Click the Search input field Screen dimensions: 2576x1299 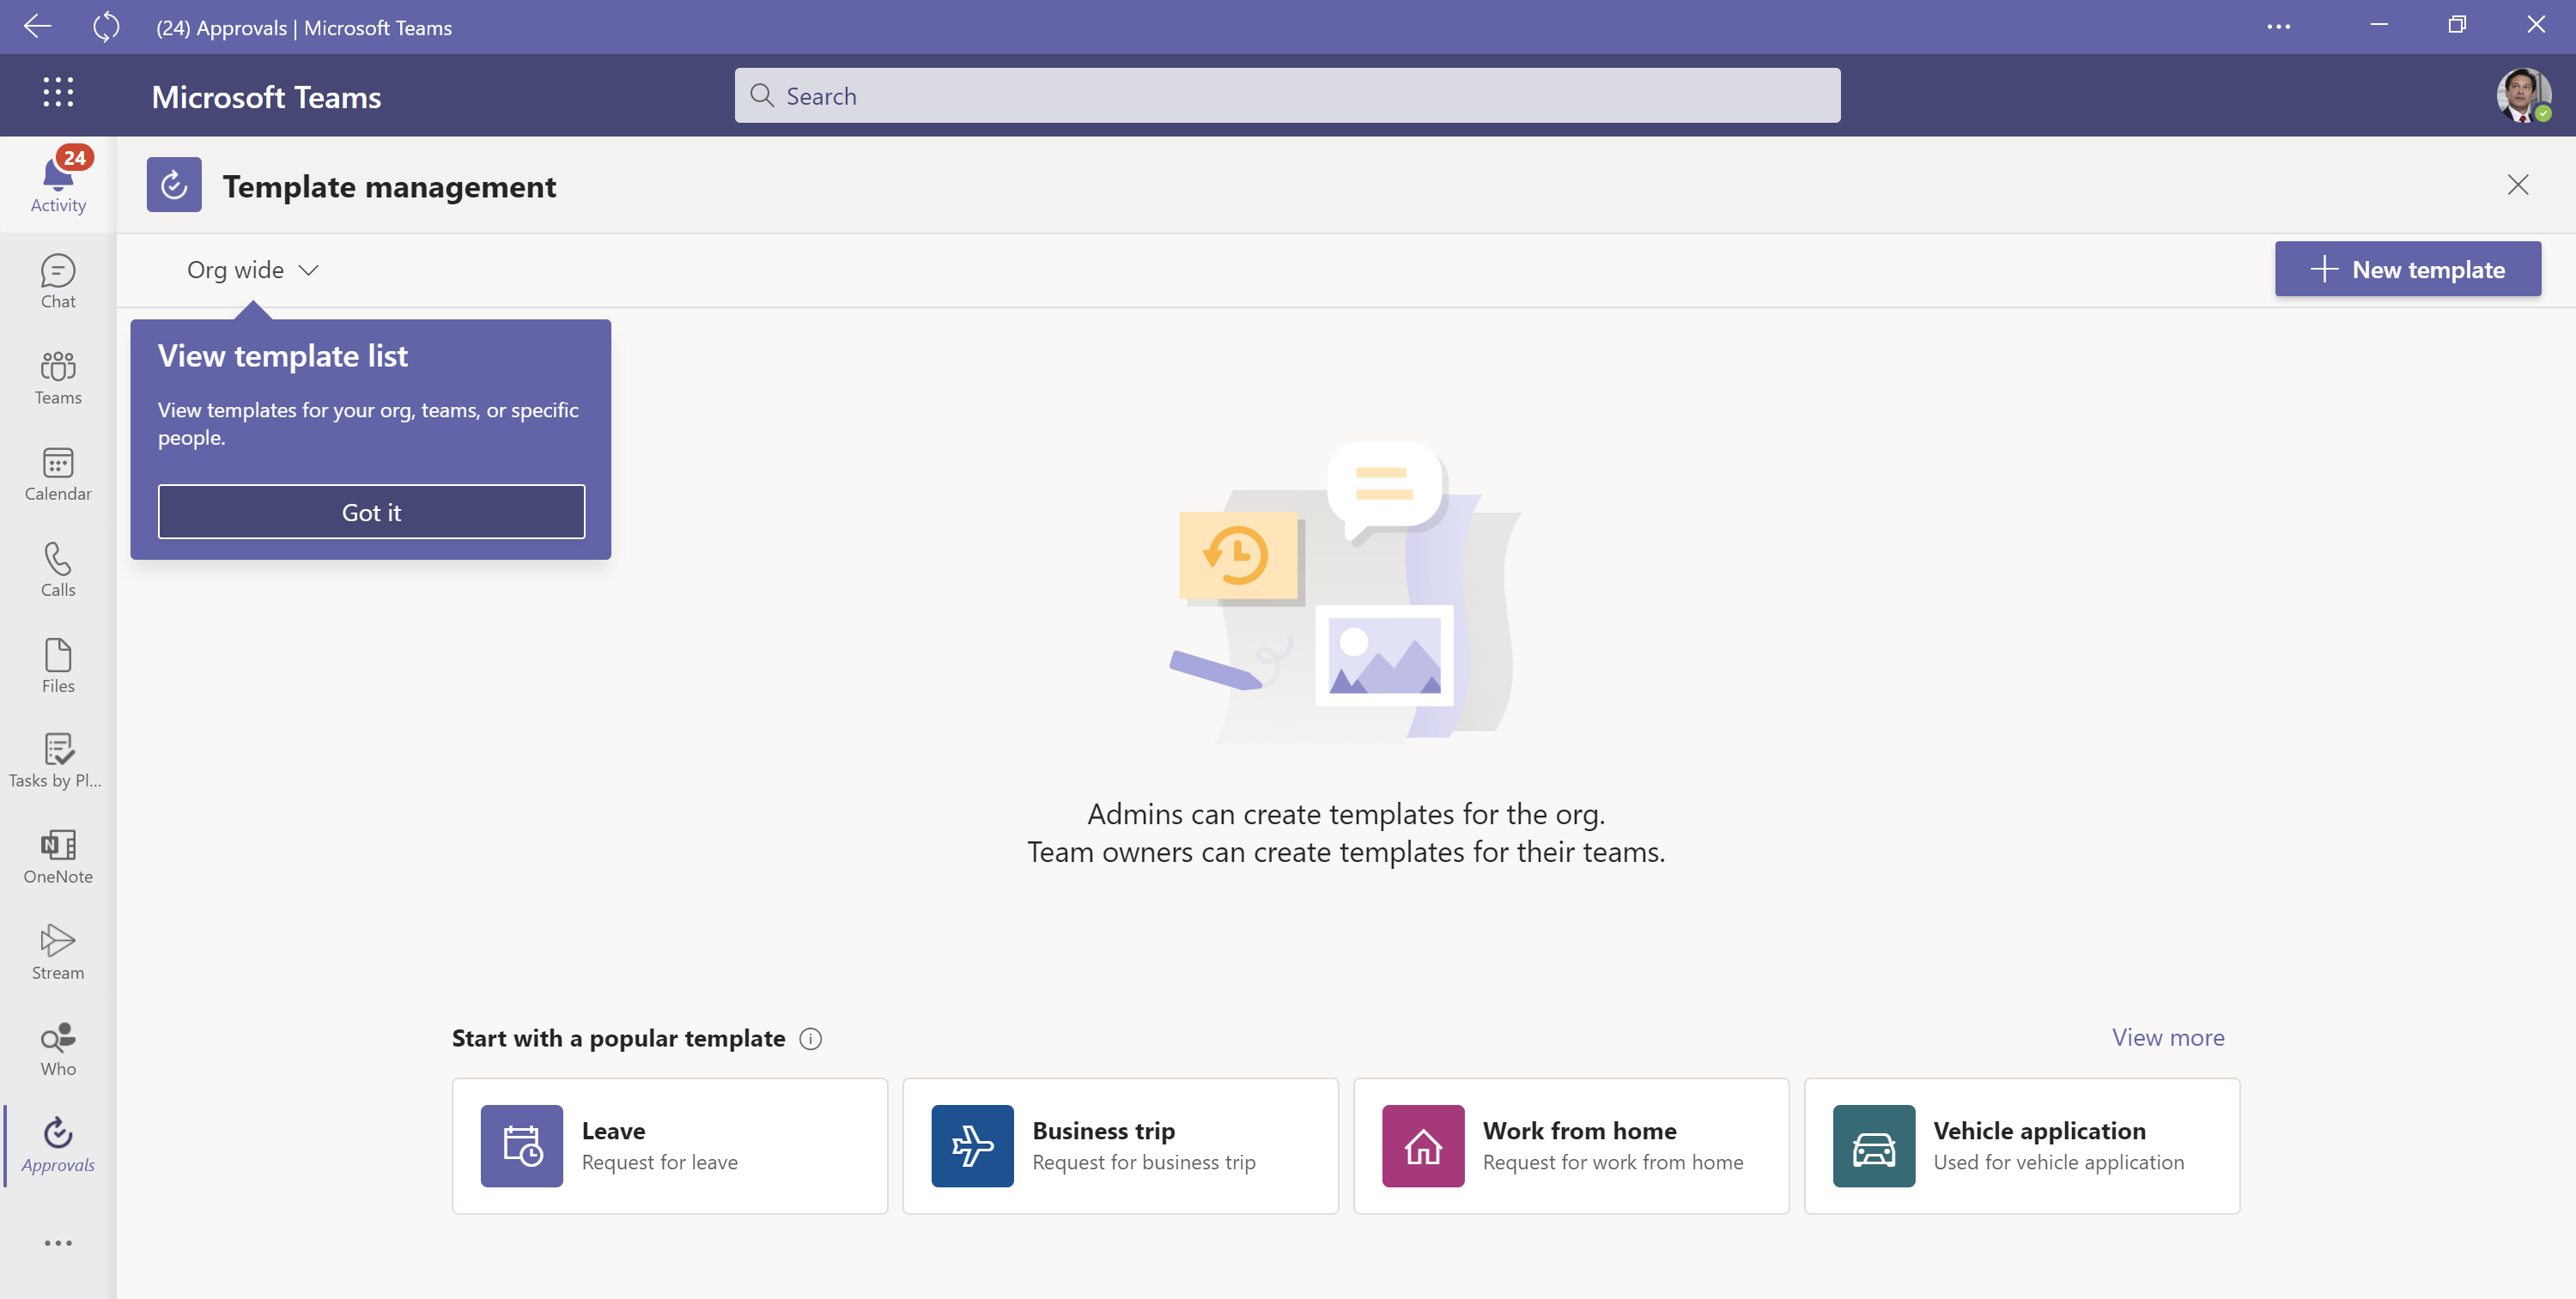tap(1287, 96)
